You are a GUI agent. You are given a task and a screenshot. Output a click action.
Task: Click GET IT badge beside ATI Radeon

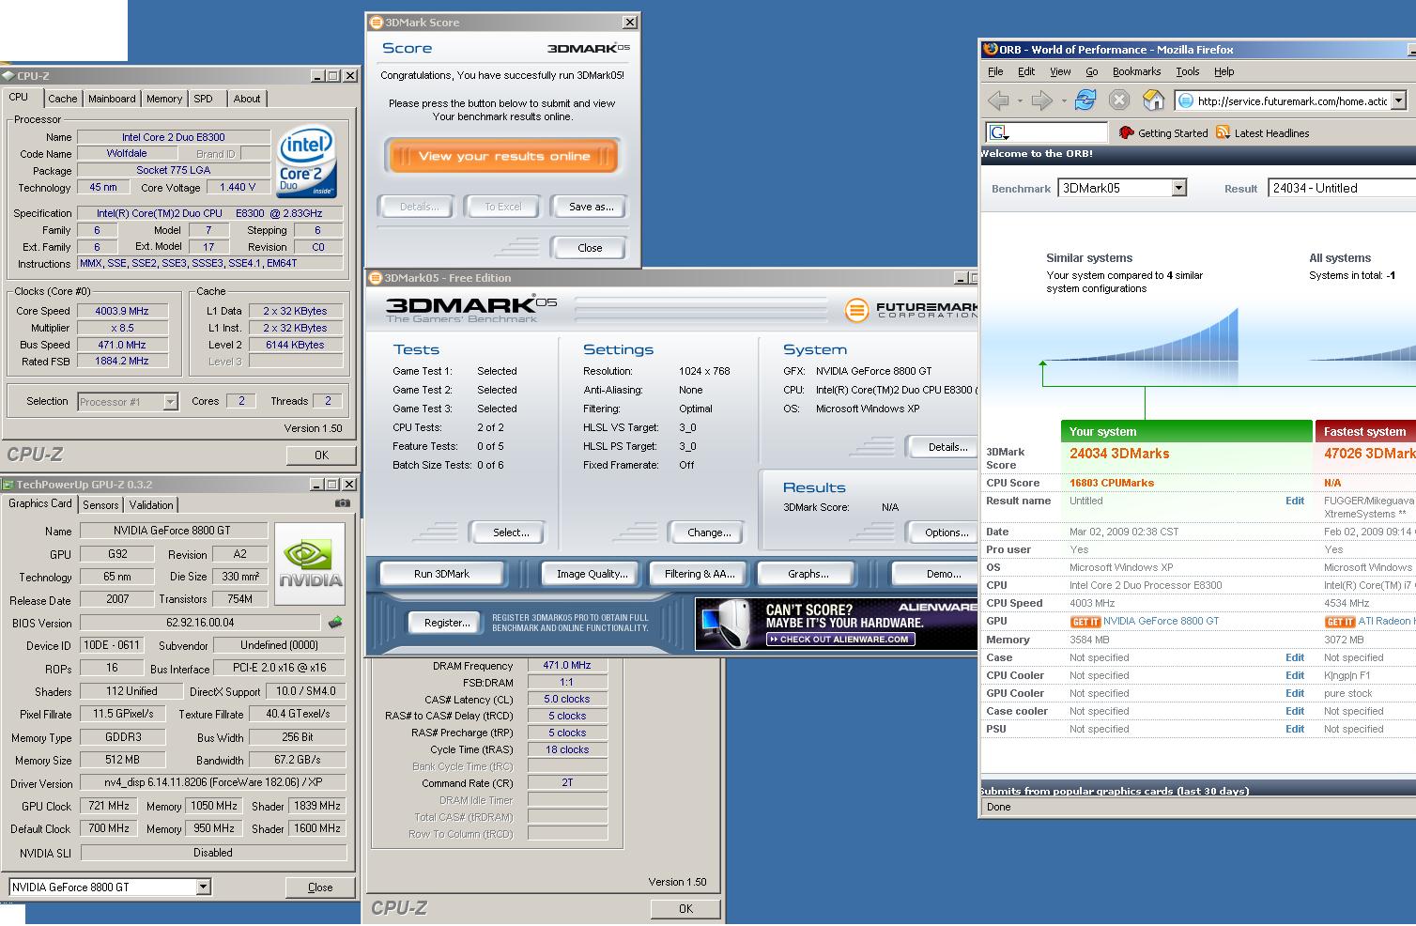pos(1340,622)
